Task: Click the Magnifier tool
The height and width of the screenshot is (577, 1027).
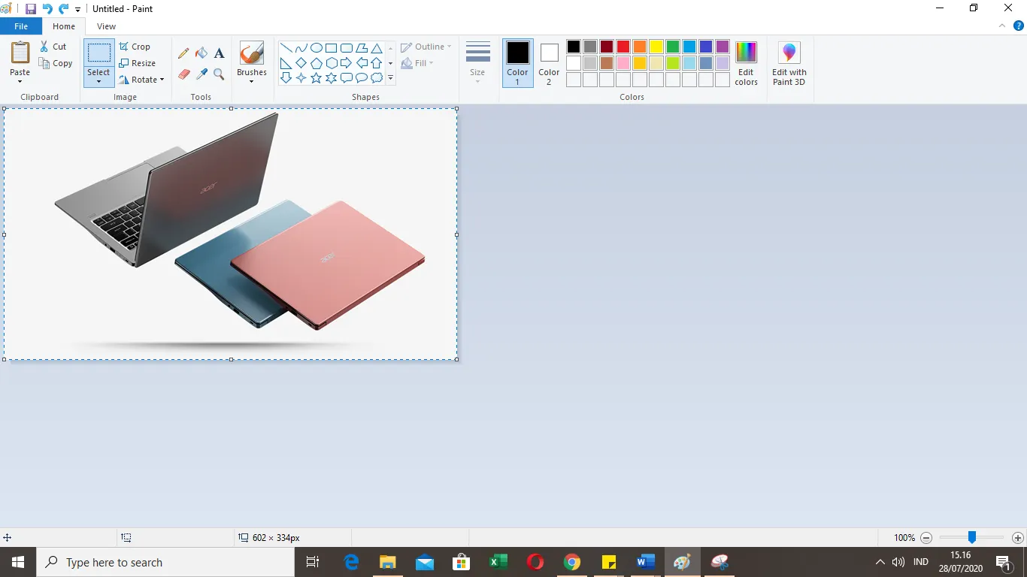Action: [x=219, y=74]
